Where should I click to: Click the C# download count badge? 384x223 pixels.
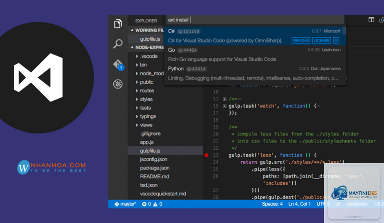point(189,31)
